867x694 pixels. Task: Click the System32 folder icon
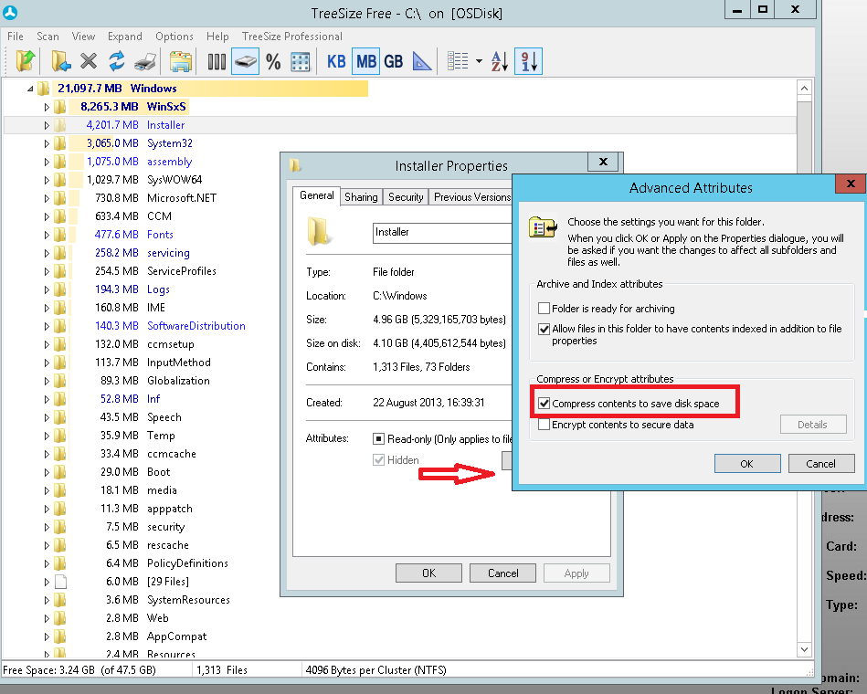60,143
